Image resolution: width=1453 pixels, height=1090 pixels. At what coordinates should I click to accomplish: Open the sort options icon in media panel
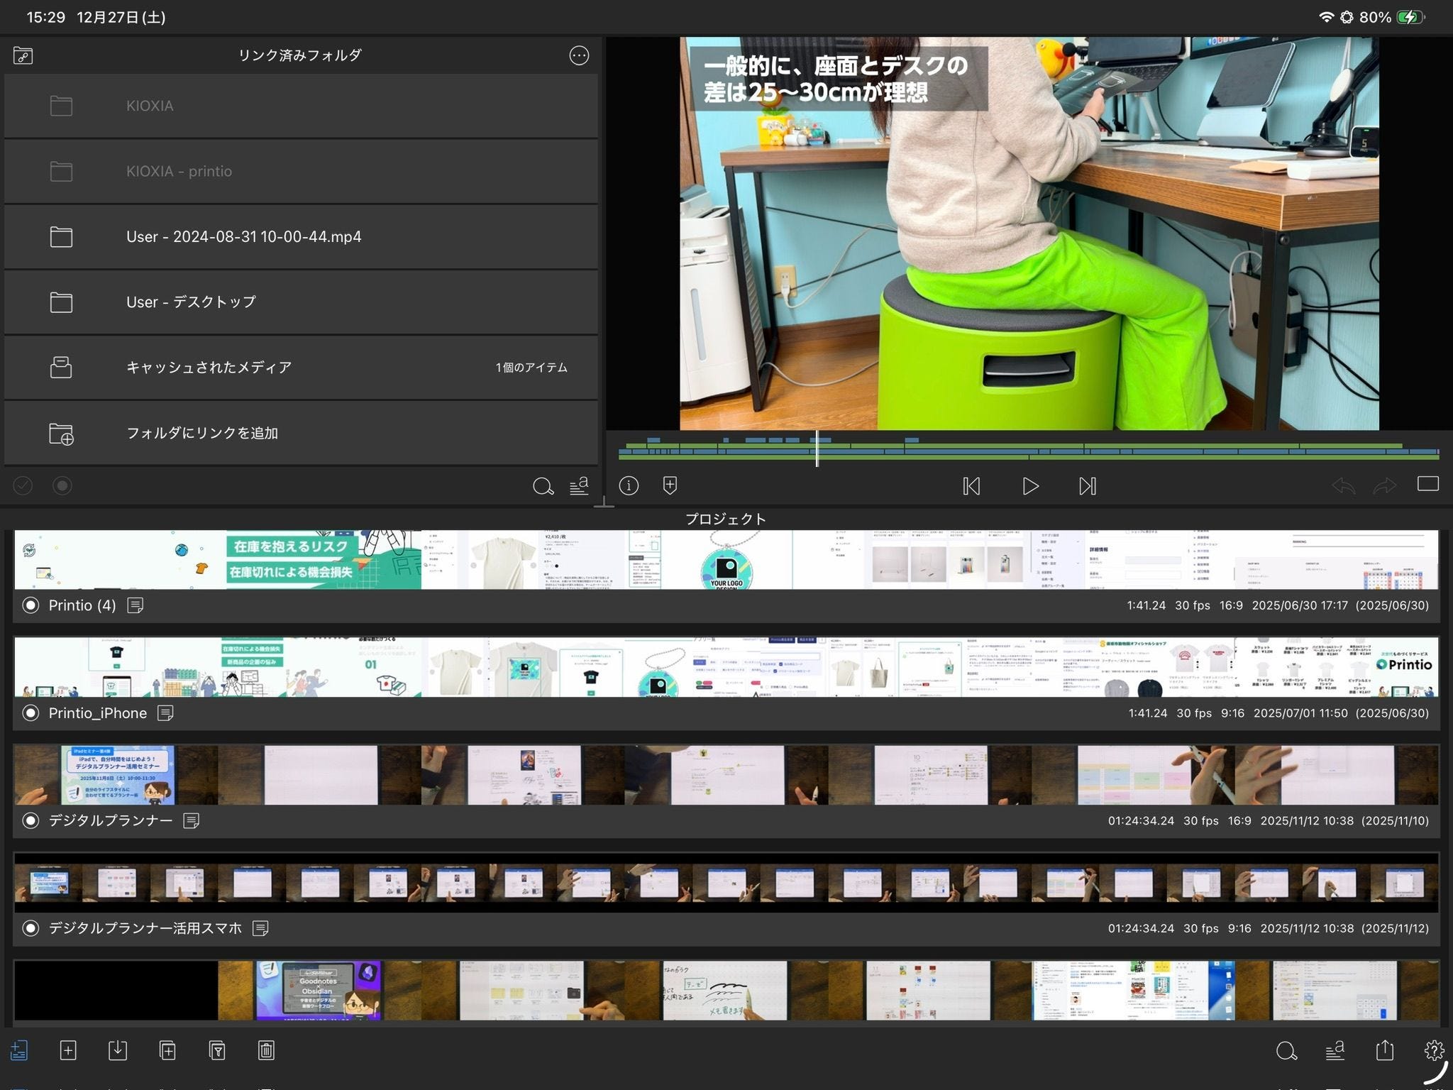click(579, 485)
